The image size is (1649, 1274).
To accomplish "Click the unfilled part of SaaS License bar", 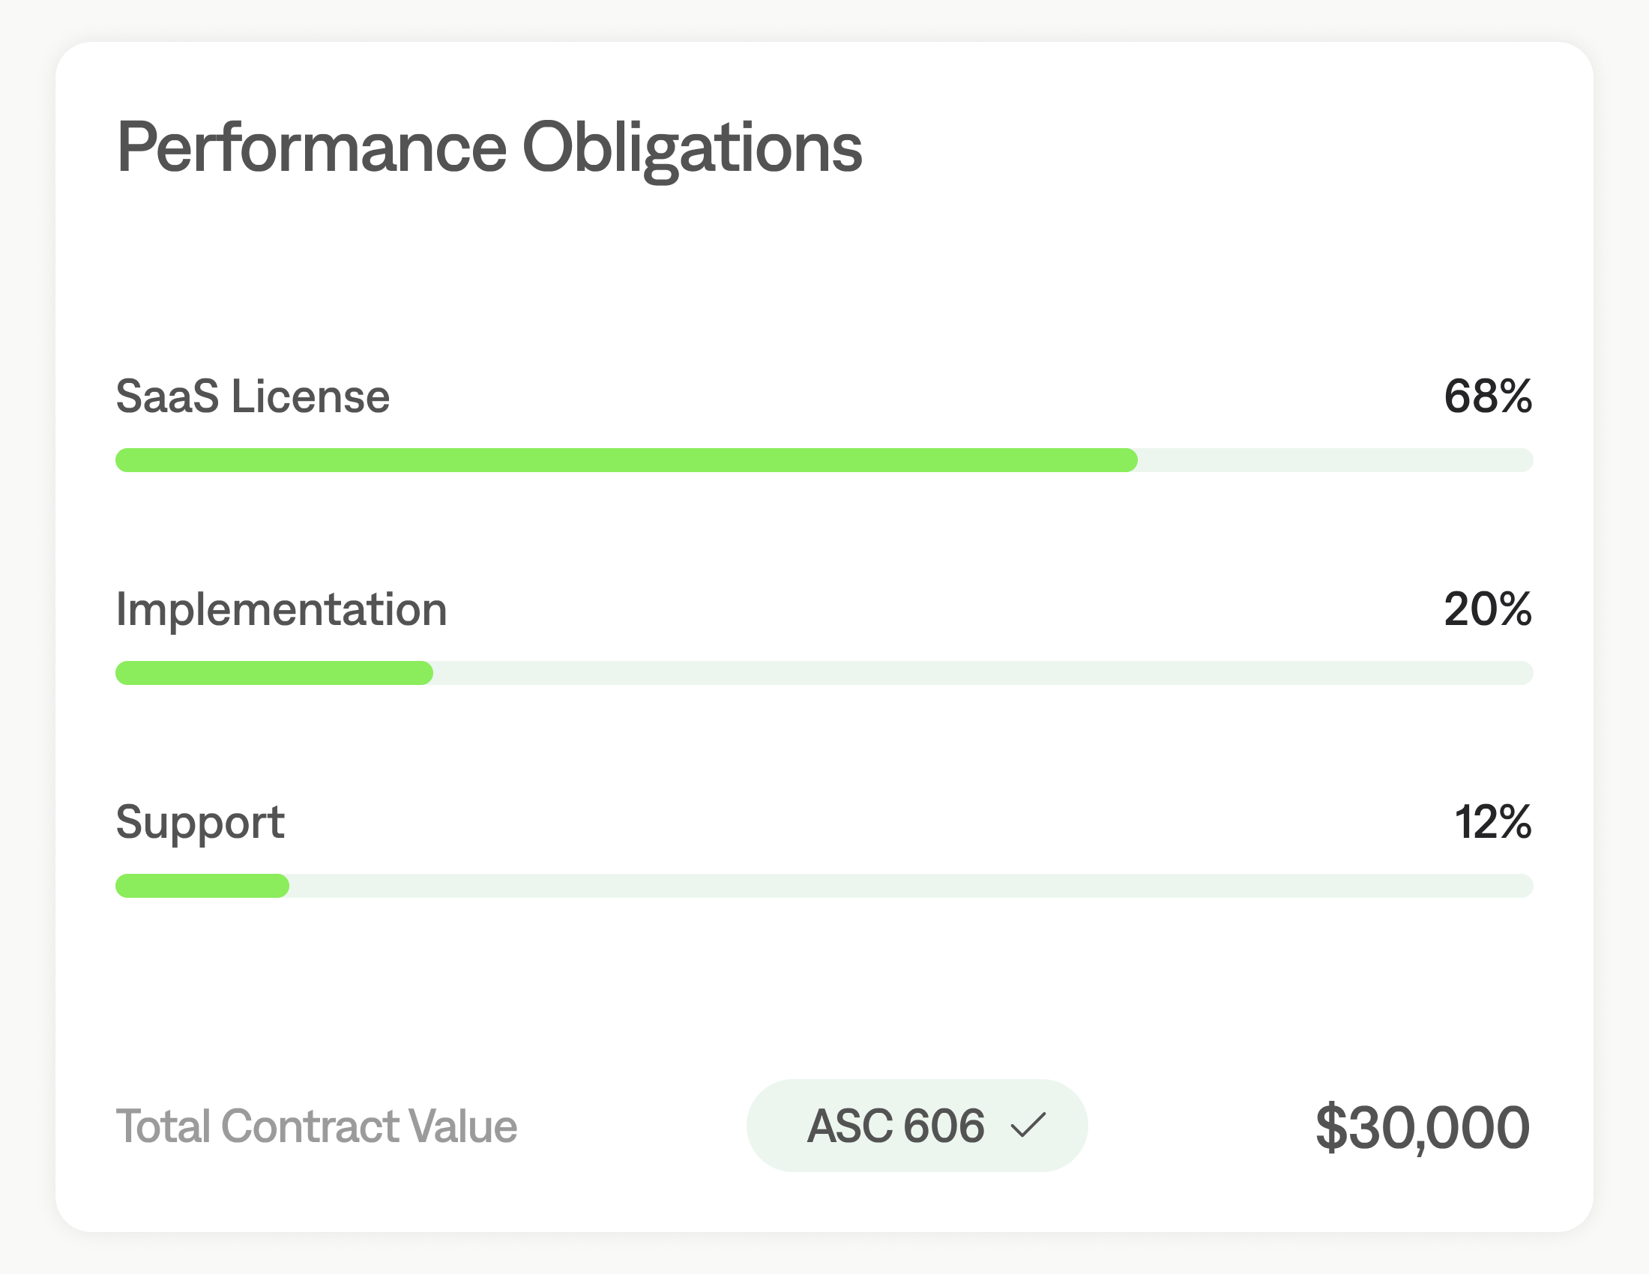I will (x=1335, y=460).
